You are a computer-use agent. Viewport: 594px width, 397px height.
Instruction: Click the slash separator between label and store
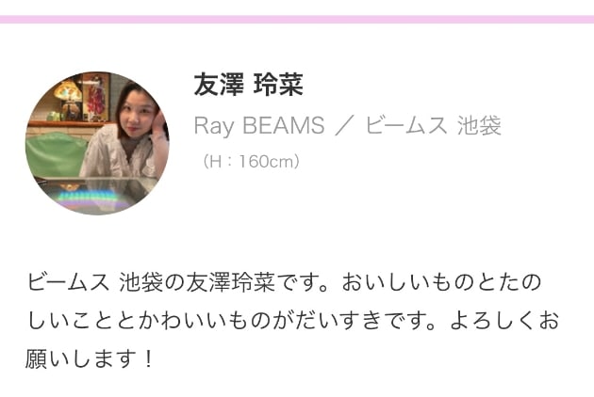[x=344, y=125]
